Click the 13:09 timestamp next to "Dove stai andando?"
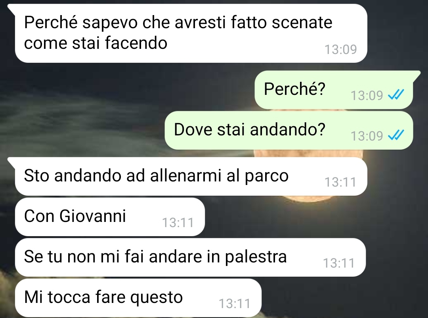Image resolution: width=428 pixels, height=318 pixels. [367, 136]
